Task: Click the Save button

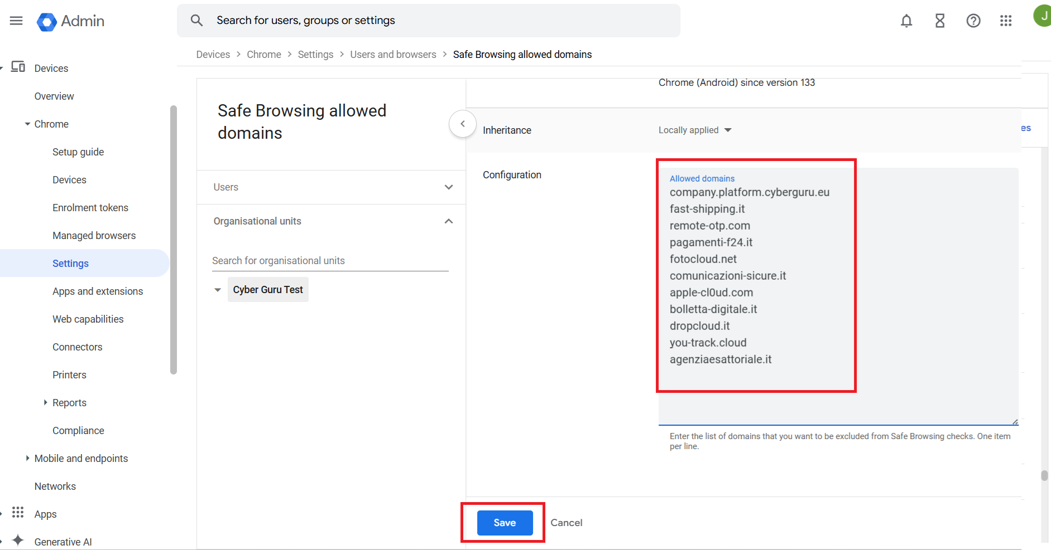Action: [504, 523]
